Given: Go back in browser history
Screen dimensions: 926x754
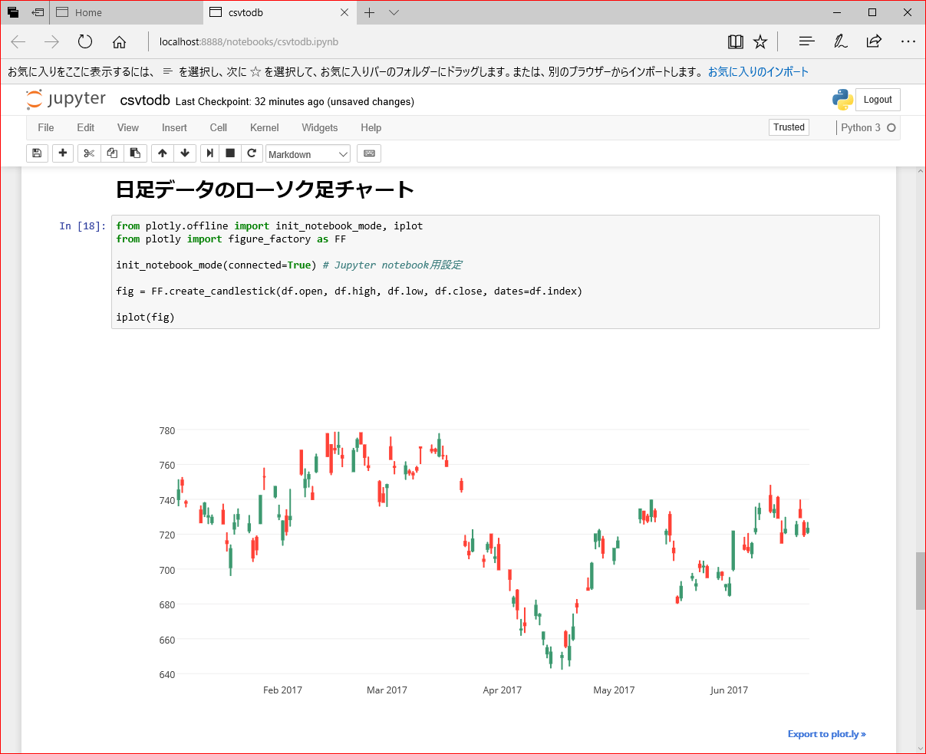Looking at the screenshot, I should coord(18,41).
